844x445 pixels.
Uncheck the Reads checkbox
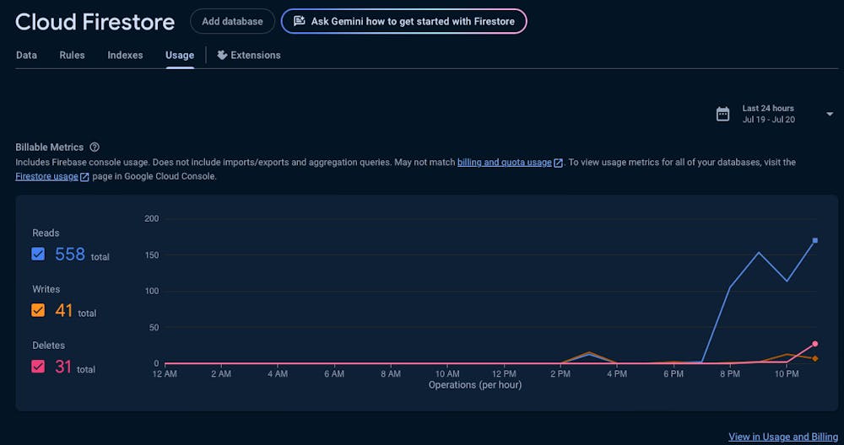click(x=38, y=254)
